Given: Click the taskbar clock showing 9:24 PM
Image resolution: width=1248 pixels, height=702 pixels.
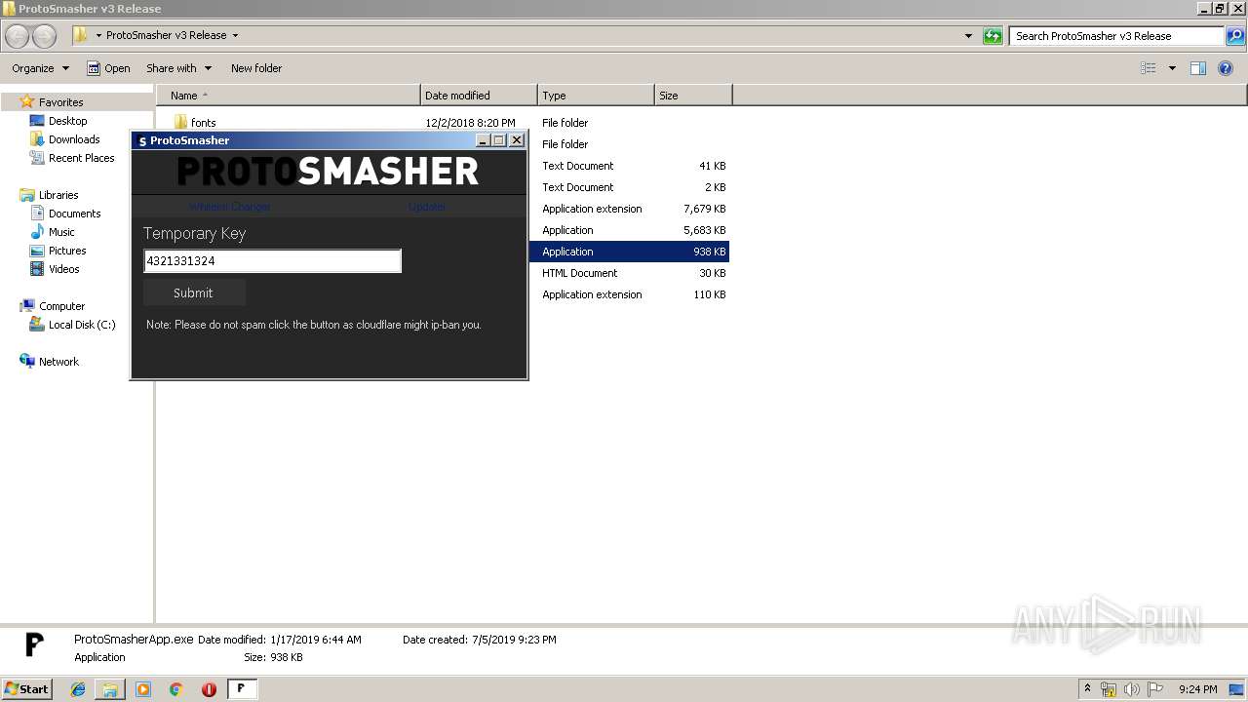Looking at the screenshot, I should click(1197, 689).
